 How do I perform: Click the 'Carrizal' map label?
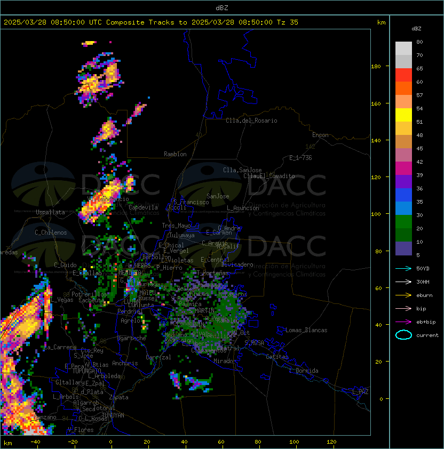coord(158,357)
